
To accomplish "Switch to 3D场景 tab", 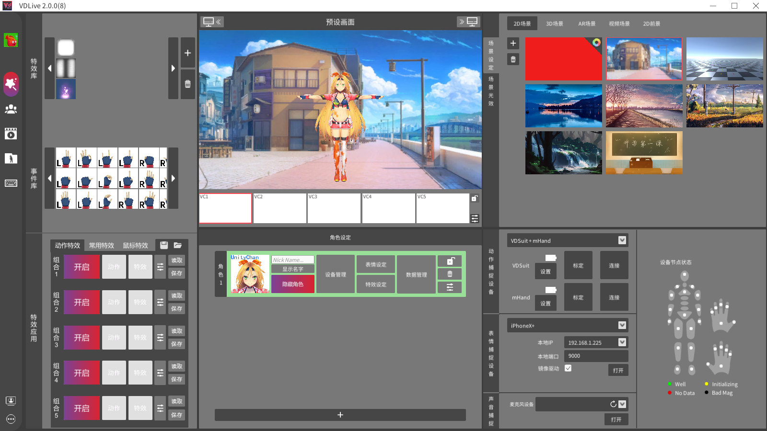I will [x=555, y=23].
